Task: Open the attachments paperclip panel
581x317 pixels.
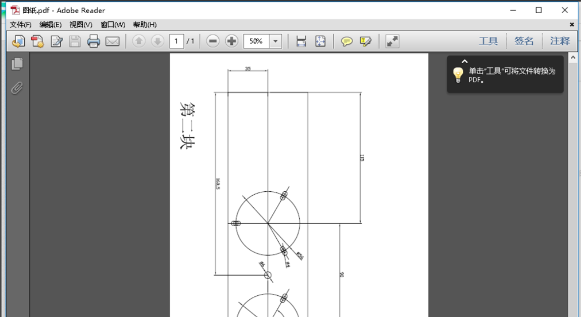Action: click(x=17, y=88)
